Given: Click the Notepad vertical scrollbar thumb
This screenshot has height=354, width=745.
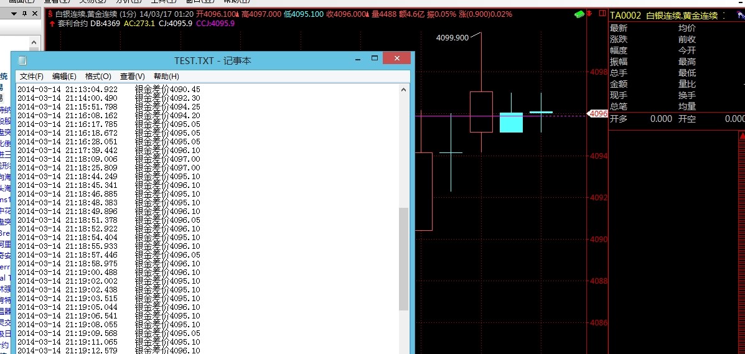Looking at the screenshot, I should (404, 258).
